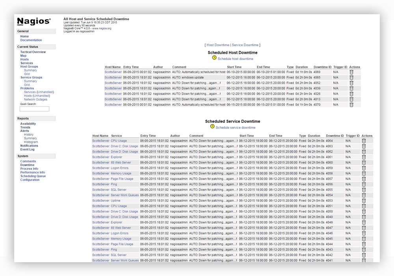Open Uptime service link in downtime 4053 row
This screenshot has height=276, width=394.
[x=115, y=201]
